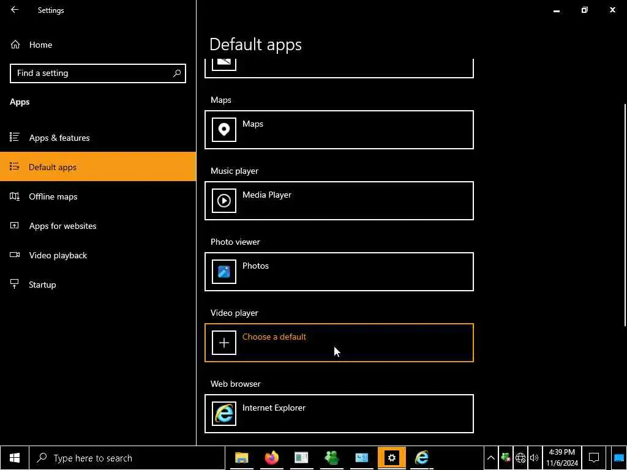The height and width of the screenshot is (470, 627).
Task: Click the Apps & features list icon
Action: coord(15,138)
